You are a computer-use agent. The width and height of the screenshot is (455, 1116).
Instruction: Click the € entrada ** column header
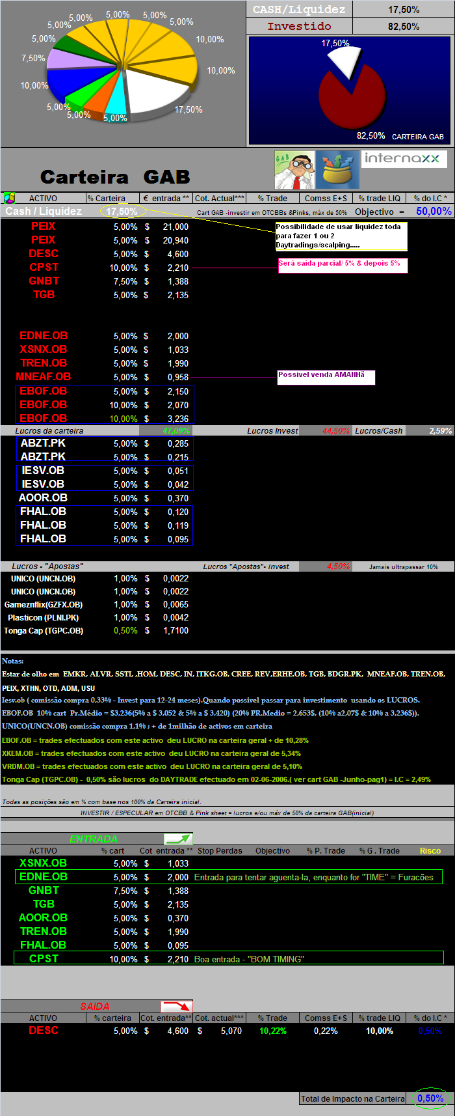[x=166, y=198]
